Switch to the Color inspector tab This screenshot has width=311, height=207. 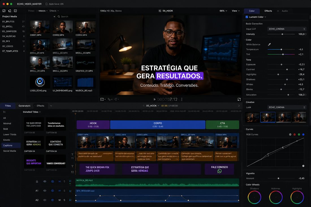click(252, 11)
